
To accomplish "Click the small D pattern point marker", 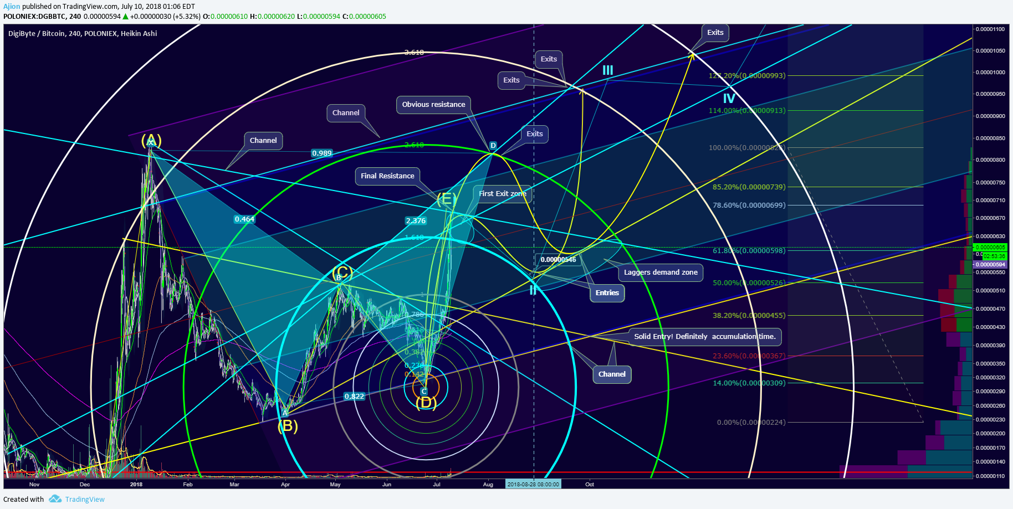I will 493,146.
